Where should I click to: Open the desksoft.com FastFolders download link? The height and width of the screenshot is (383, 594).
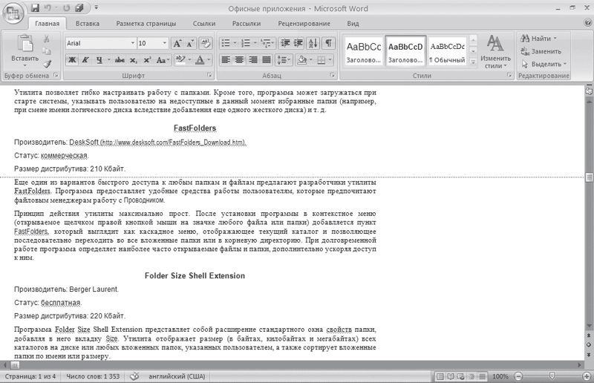pyautogui.click(x=174, y=143)
